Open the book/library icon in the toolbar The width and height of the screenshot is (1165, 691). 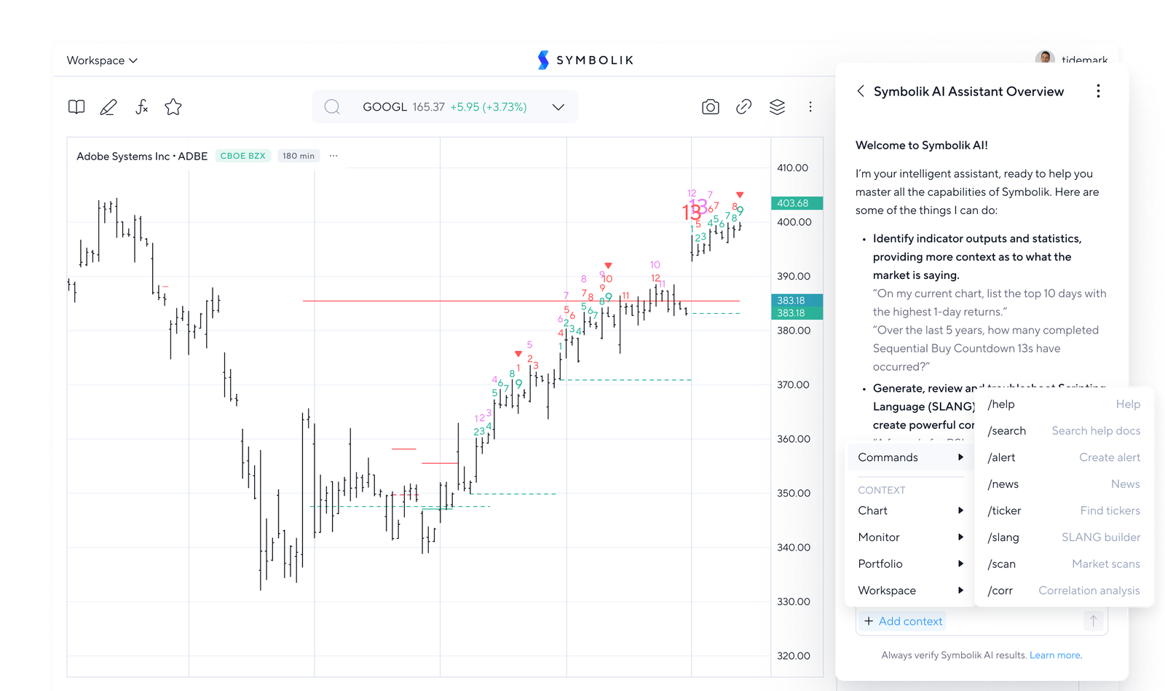point(76,107)
